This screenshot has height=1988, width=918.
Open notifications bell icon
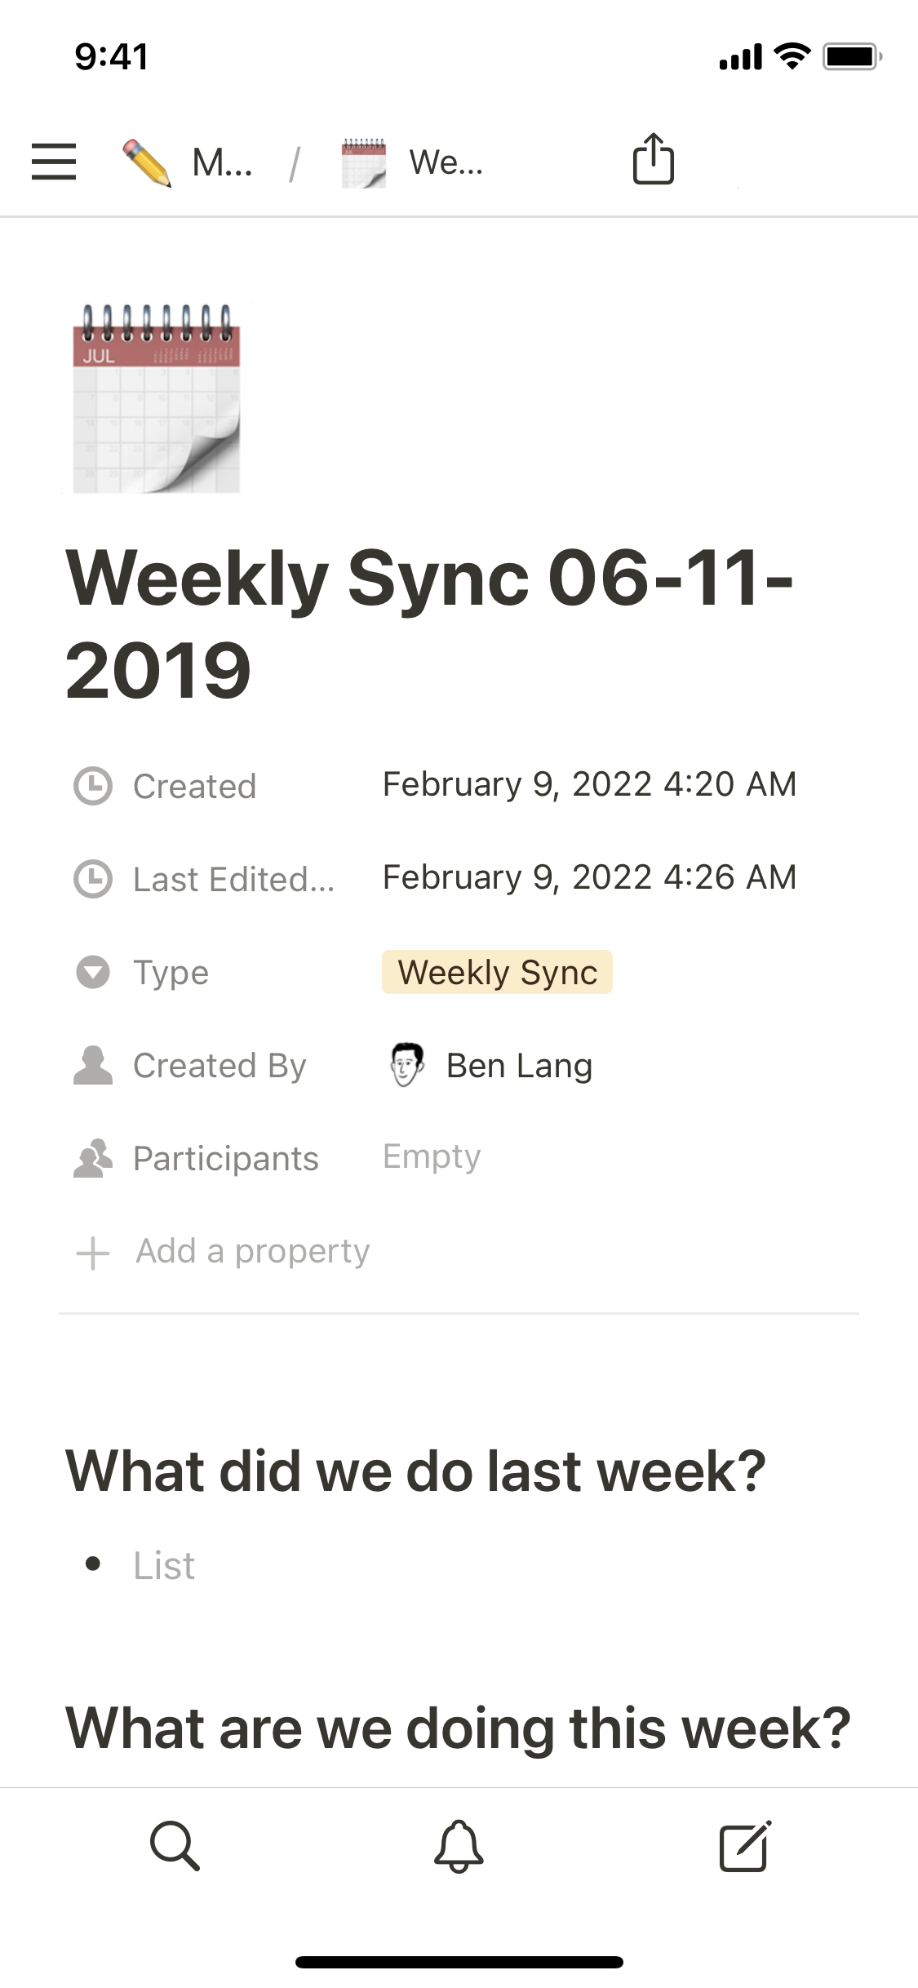click(459, 1844)
